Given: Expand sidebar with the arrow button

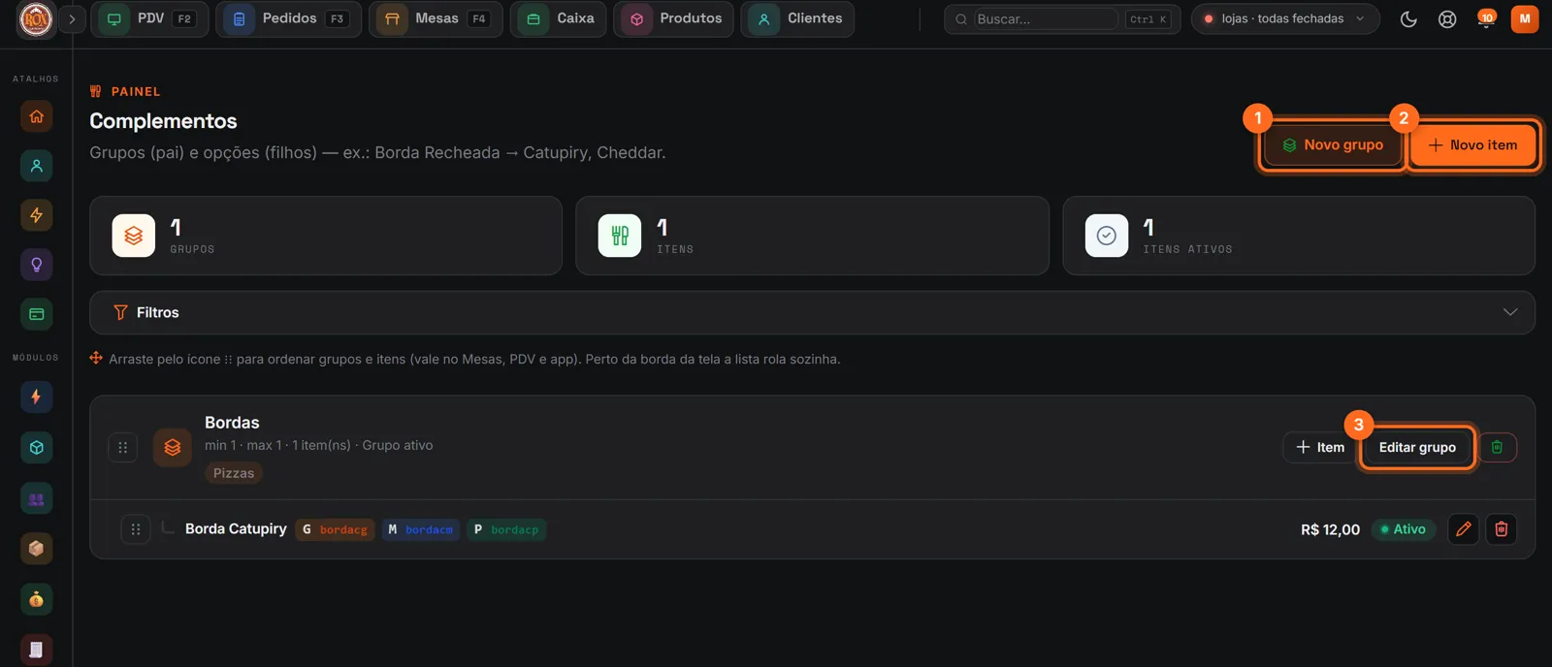Looking at the screenshot, I should coord(72,18).
